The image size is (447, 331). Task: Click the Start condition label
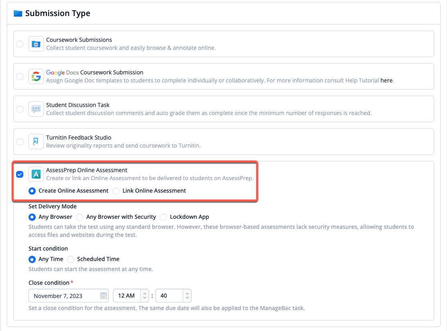click(x=48, y=249)
